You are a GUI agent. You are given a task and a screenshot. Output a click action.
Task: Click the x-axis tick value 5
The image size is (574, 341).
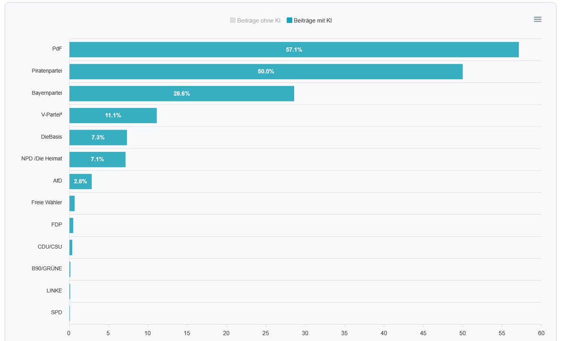pyautogui.click(x=108, y=333)
